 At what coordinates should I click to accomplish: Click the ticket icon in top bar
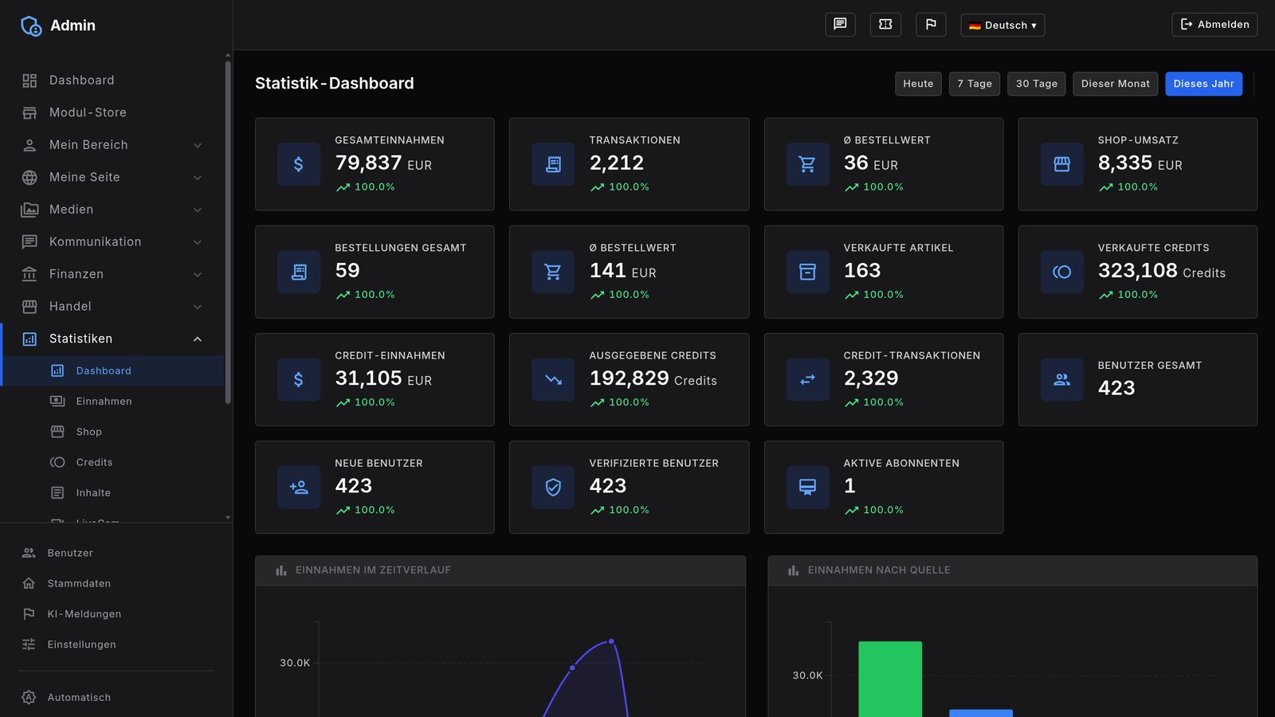tap(885, 25)
